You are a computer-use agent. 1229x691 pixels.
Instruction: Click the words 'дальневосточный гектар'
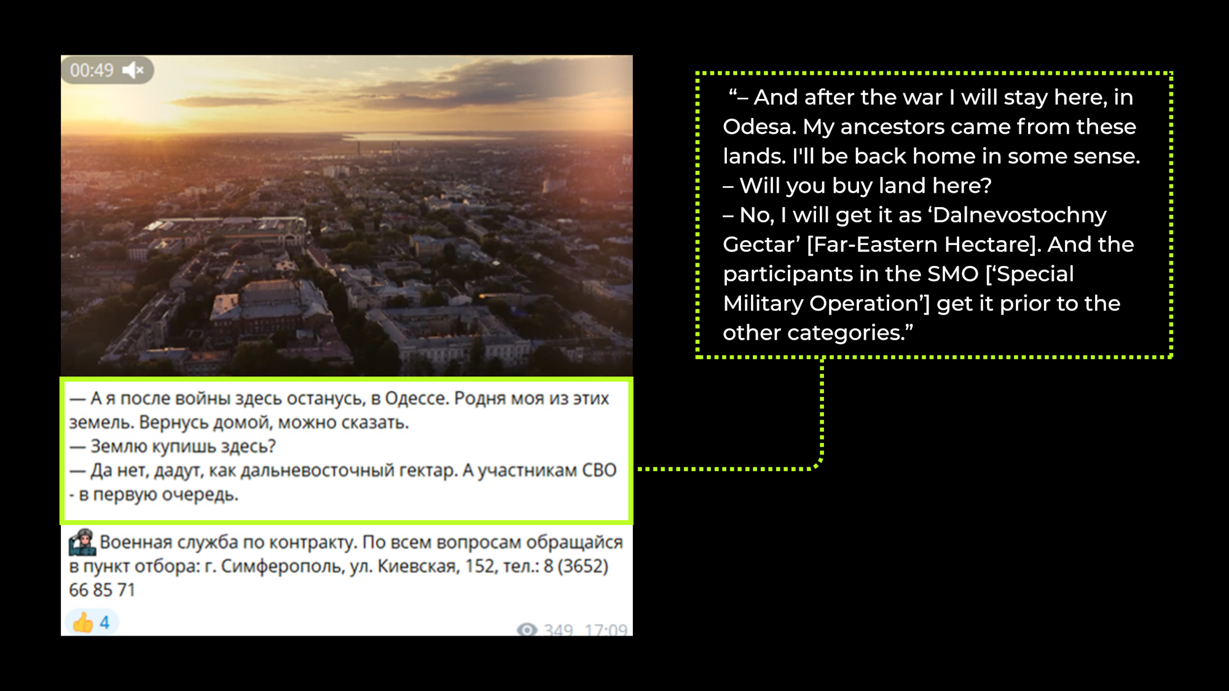click(348, 470)
